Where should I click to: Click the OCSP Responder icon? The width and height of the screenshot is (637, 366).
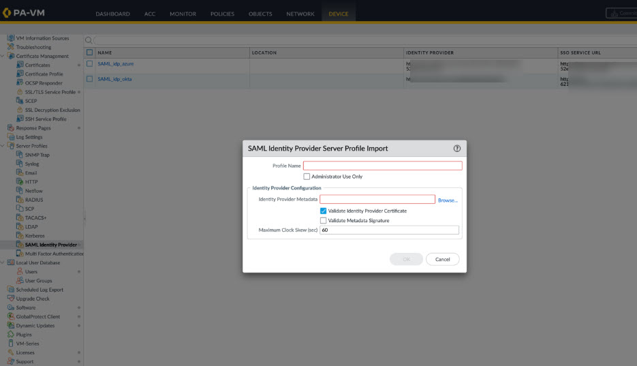tap(20, 82)
